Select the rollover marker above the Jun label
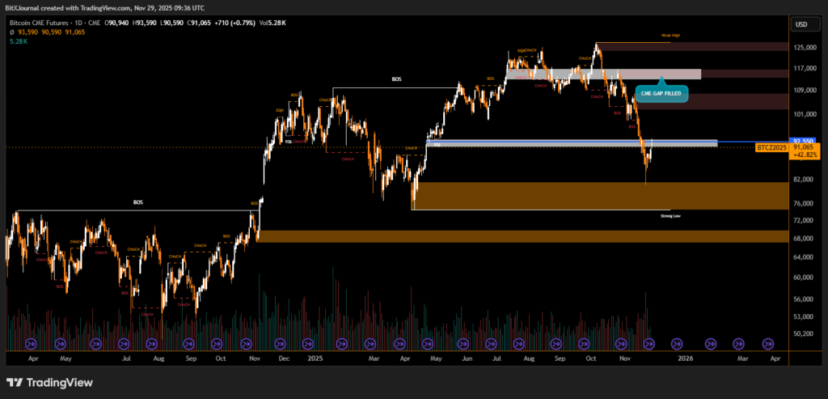 pyautogui.click(x=465, y=342)
